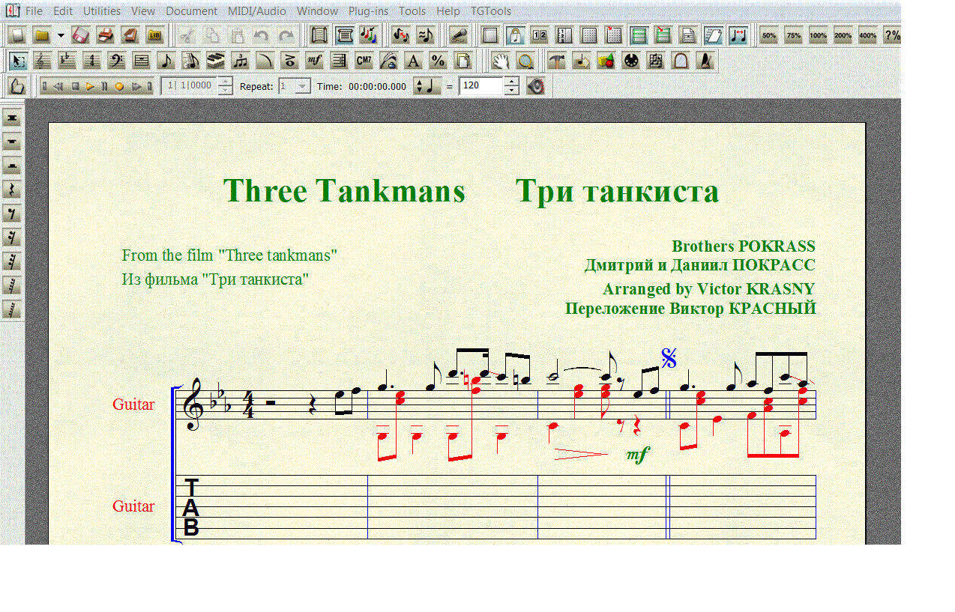Select the Lyrics tool quill icon

[388, 61]
